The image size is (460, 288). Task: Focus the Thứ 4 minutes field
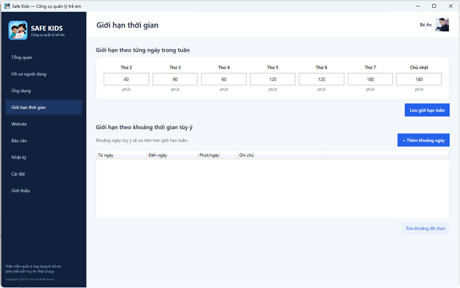click(224, 79)
